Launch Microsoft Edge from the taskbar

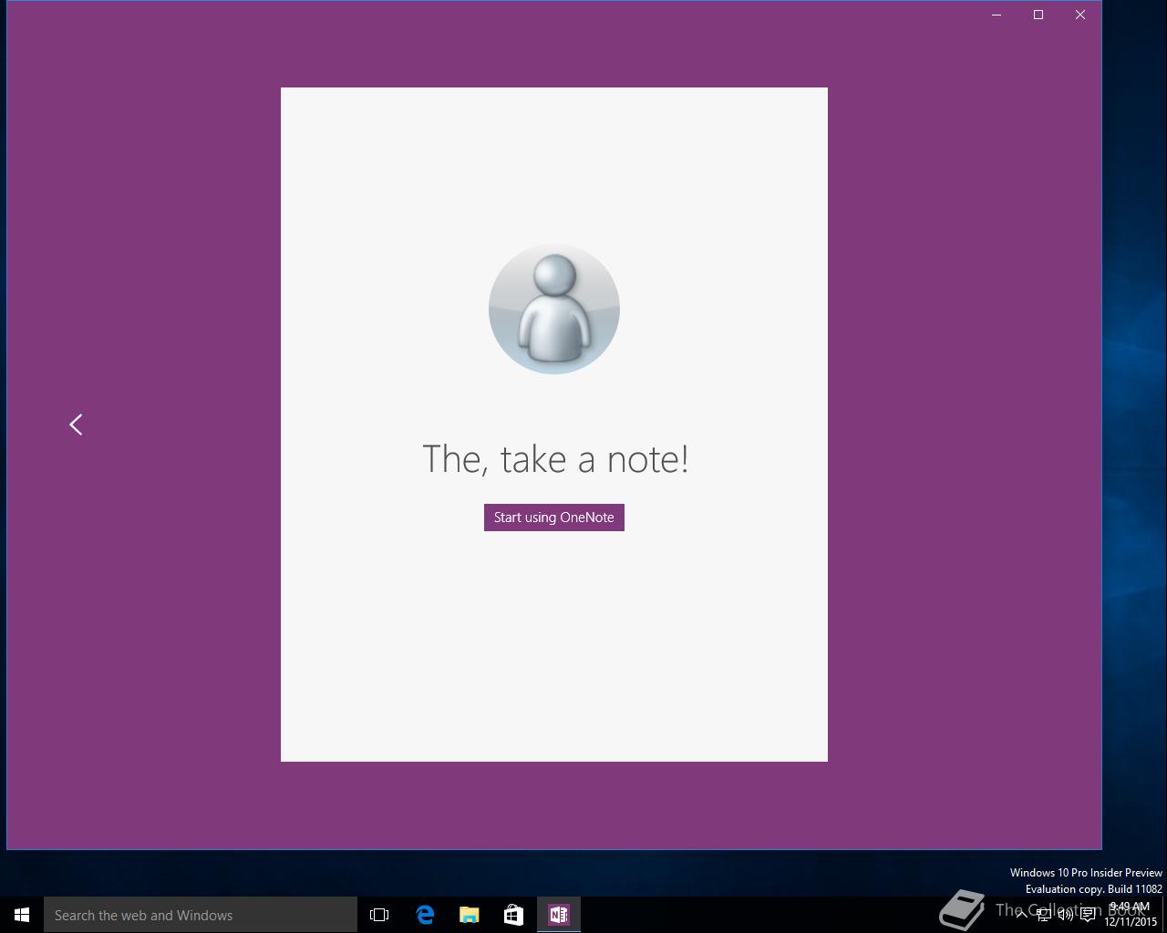coord(425,915)
